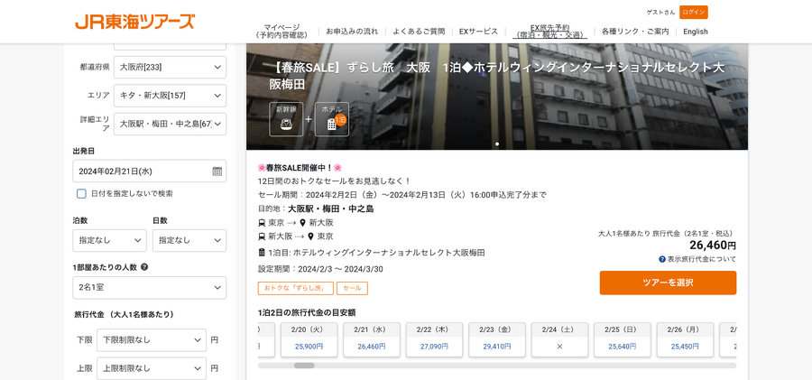Select the 2/24（土） unavailable date card
This screenshot has height=380, width=812.
pos(559,339)
